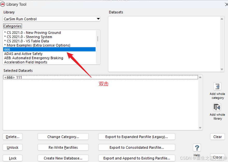The height and width of the screenshot is (162, 228).
Task: Open the Library dropdown arrow
Action: pos(98,19)
